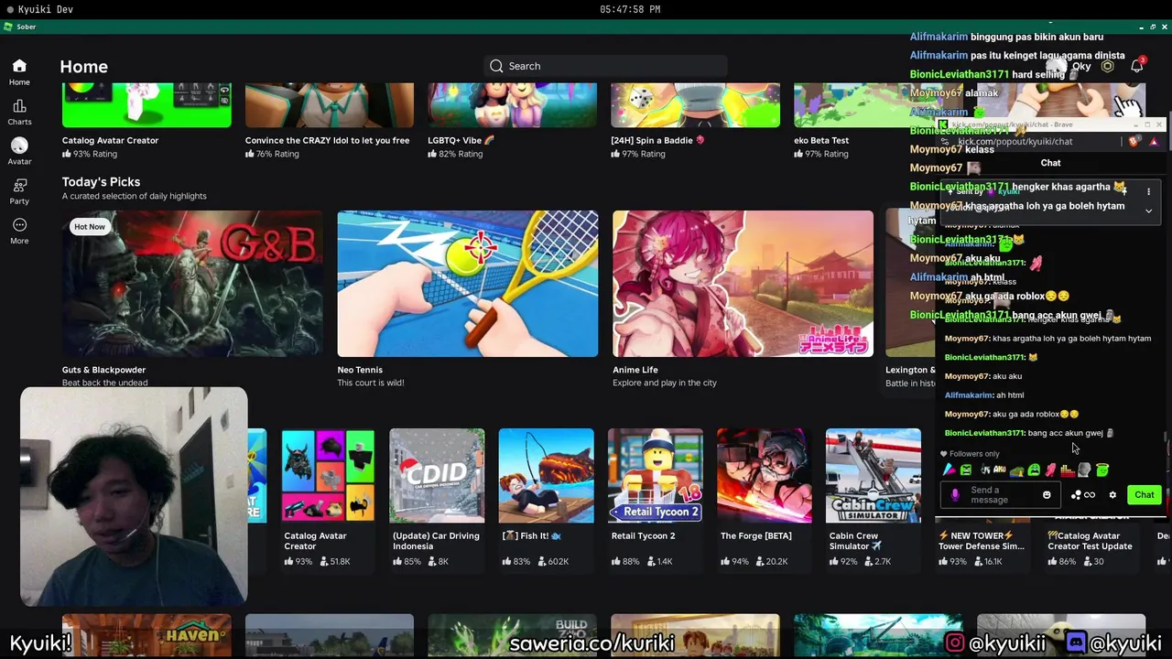This screenshot has width=1172, height=659.
Task: Open emoji picker in chat input
Action: pyautogui.click(x=1047, y=495)
